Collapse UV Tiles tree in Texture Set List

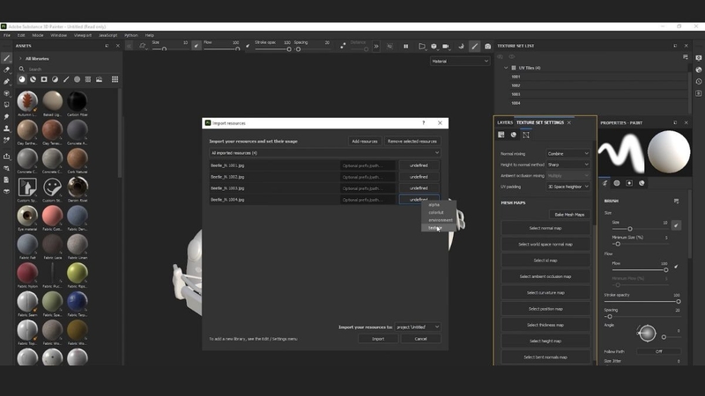coord(506,68)
